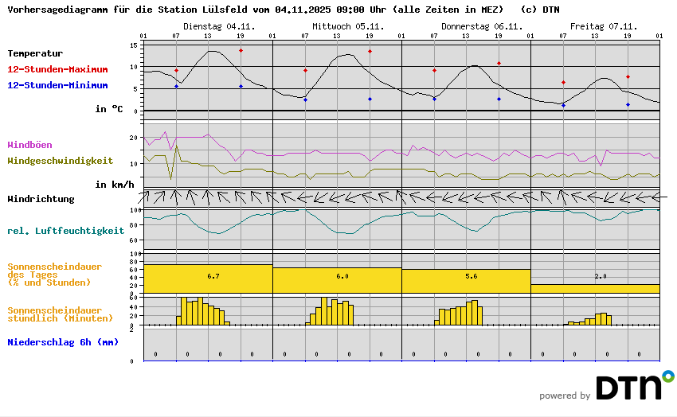Click the red maximum marker at Dienstag 19h

click(x=241, y=50)
